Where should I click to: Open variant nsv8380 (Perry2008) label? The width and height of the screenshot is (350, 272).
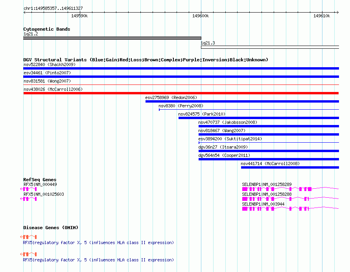pos(181,106)
